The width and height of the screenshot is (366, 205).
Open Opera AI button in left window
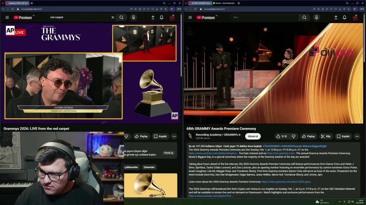click(179, 9)
